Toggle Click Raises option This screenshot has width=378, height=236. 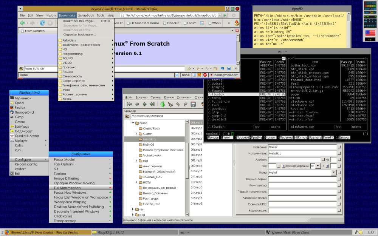81,216
